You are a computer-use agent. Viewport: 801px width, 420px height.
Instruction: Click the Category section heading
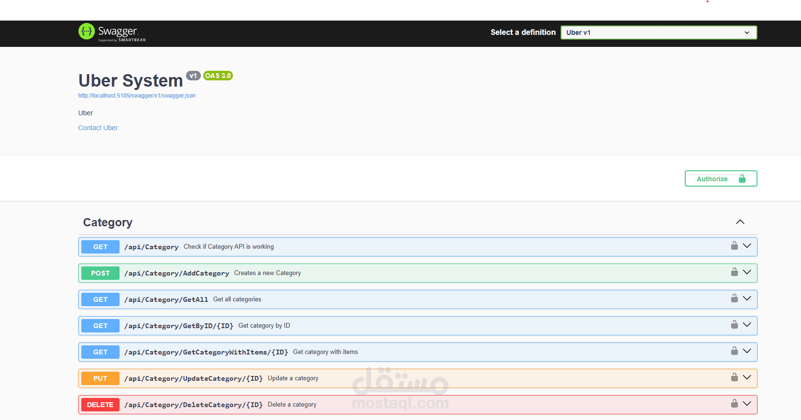click(108, 222)
